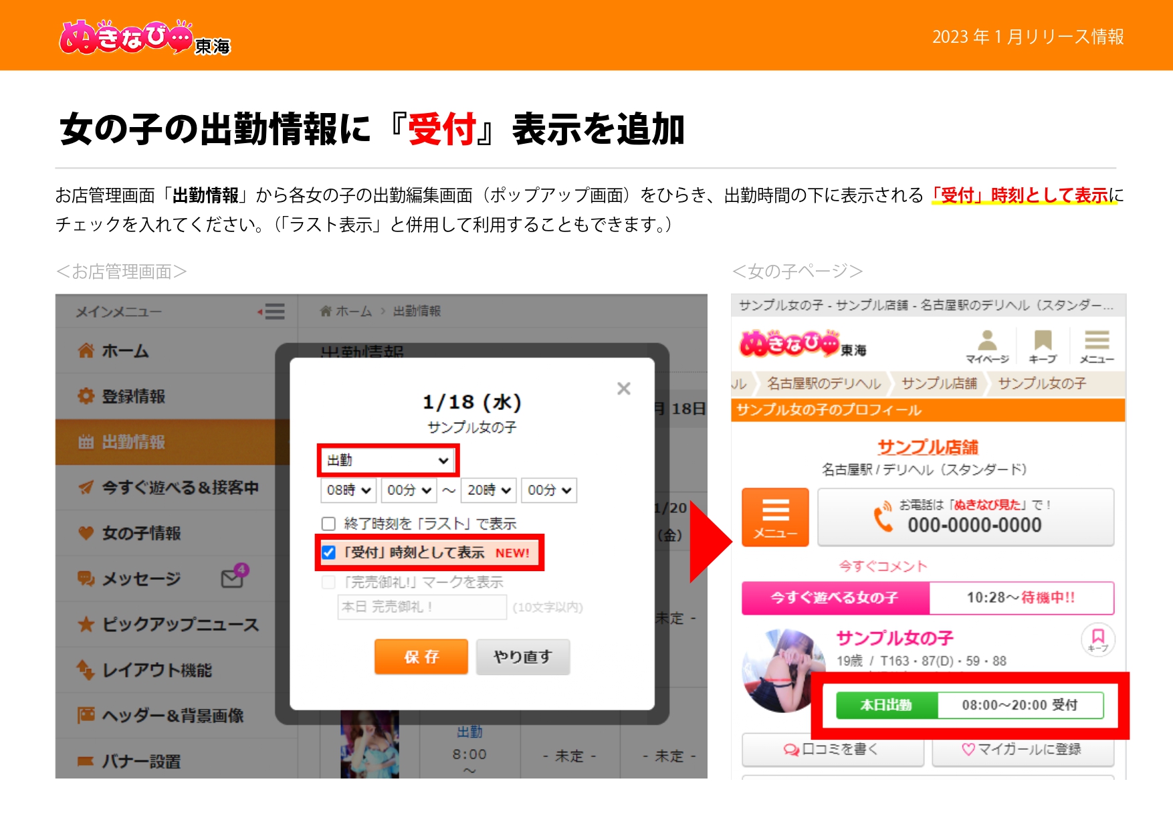Enable 終了時刻を「ラスト」で表示 checkbox
The image size is (1173, 830).
(328, 524)
